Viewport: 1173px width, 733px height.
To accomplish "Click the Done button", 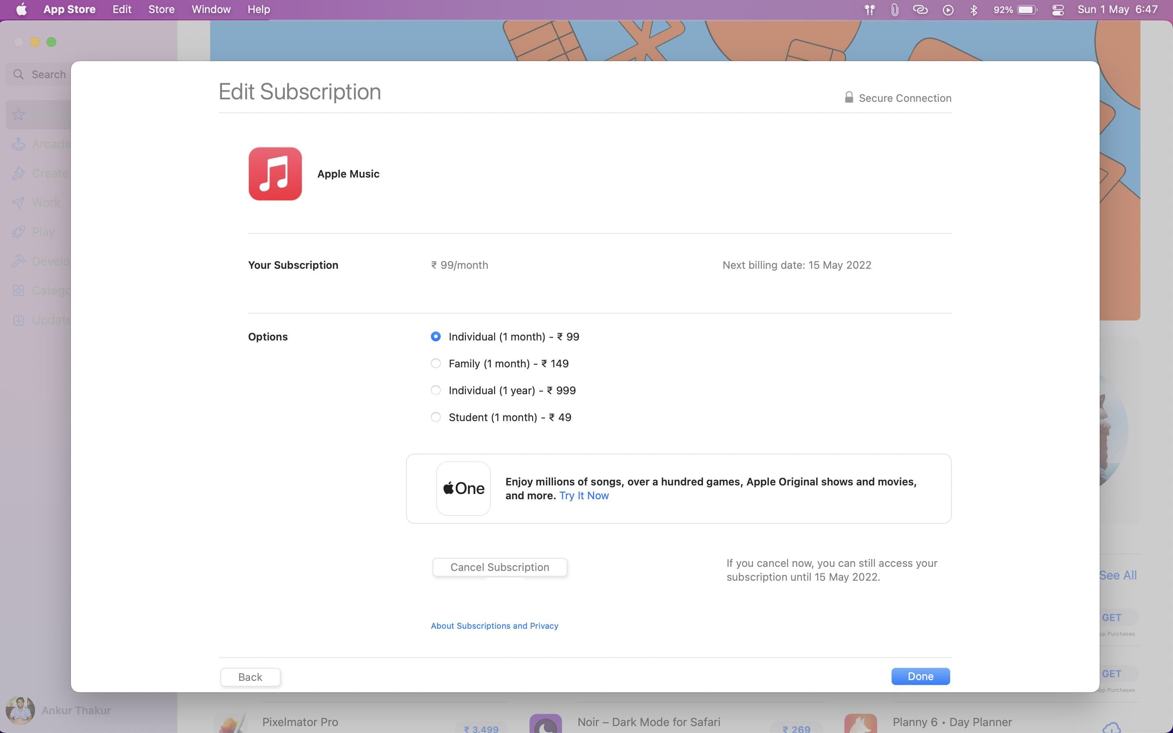I will tap(920, 676).
